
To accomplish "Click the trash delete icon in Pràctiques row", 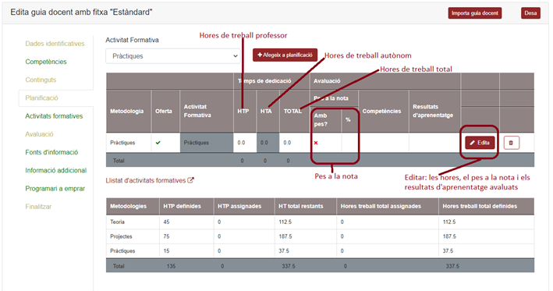I will click(511, 143).
